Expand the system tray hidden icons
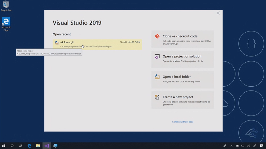Viewport: 266px width, 149px height. point(231,146)
